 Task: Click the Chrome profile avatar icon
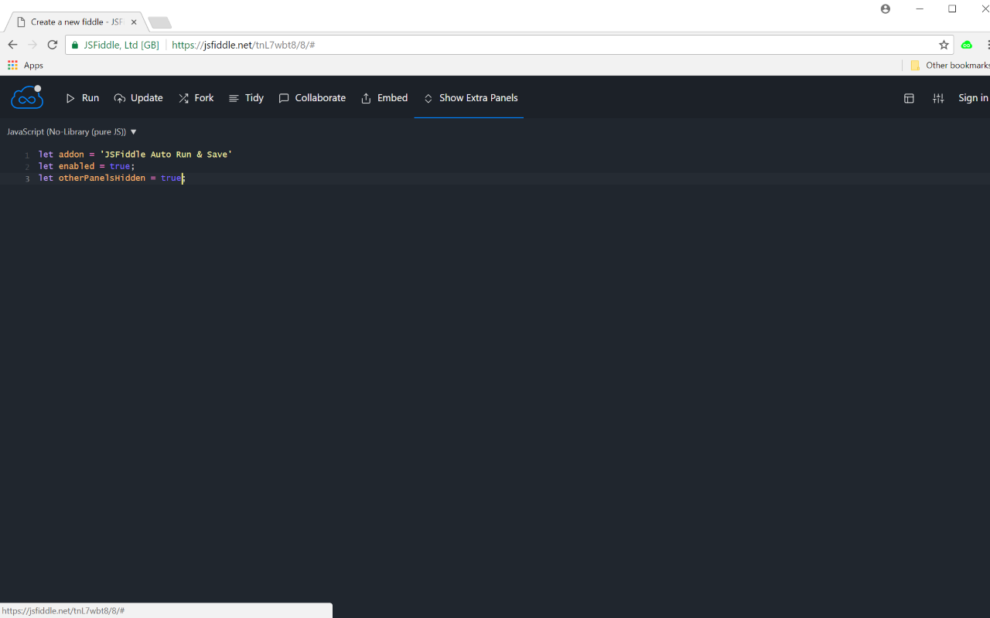pyautogui.click(x=886, y=9)
